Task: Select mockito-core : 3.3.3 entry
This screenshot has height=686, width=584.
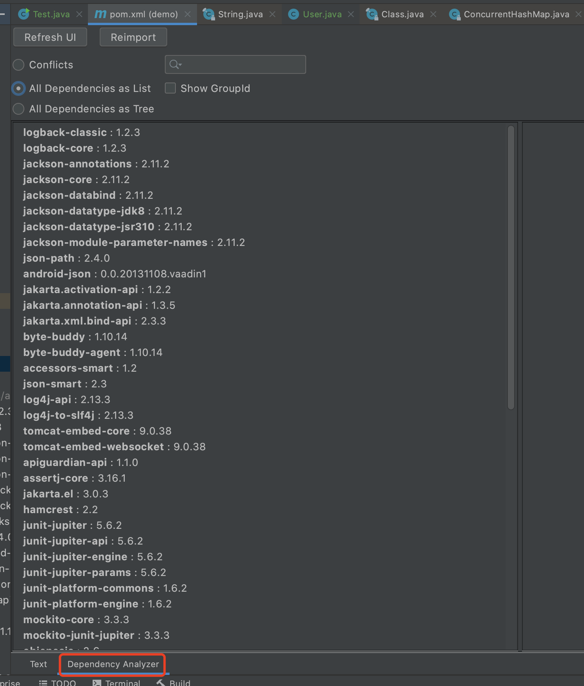Action: 76,620
